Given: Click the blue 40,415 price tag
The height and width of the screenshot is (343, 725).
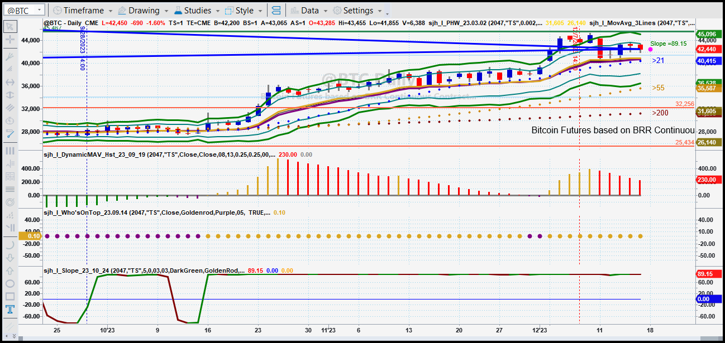Looking at the screenshot, I should click(708, 61).
